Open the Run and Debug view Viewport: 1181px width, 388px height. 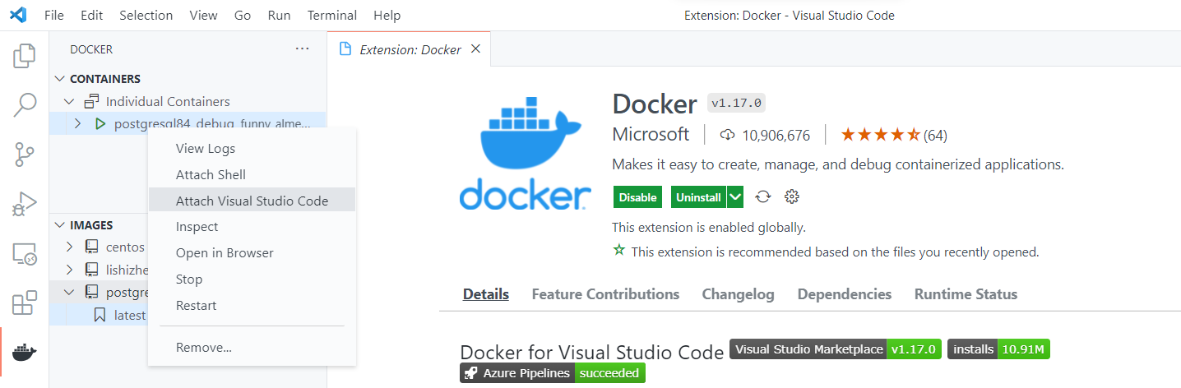(x=25, y=204)
